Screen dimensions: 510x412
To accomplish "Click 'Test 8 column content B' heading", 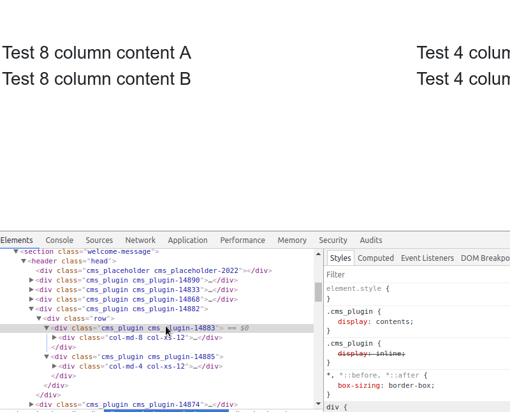I will (97, 78).
